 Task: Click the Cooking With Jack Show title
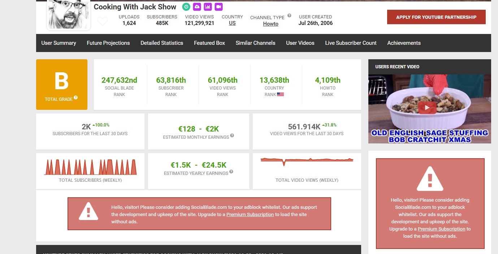pyautogui.click(x=135, y=7)
